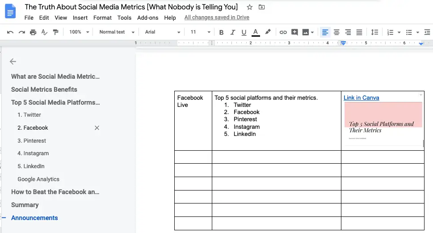
Task: Justify the text
Action: pyautogui.click(x=359, y=32)
